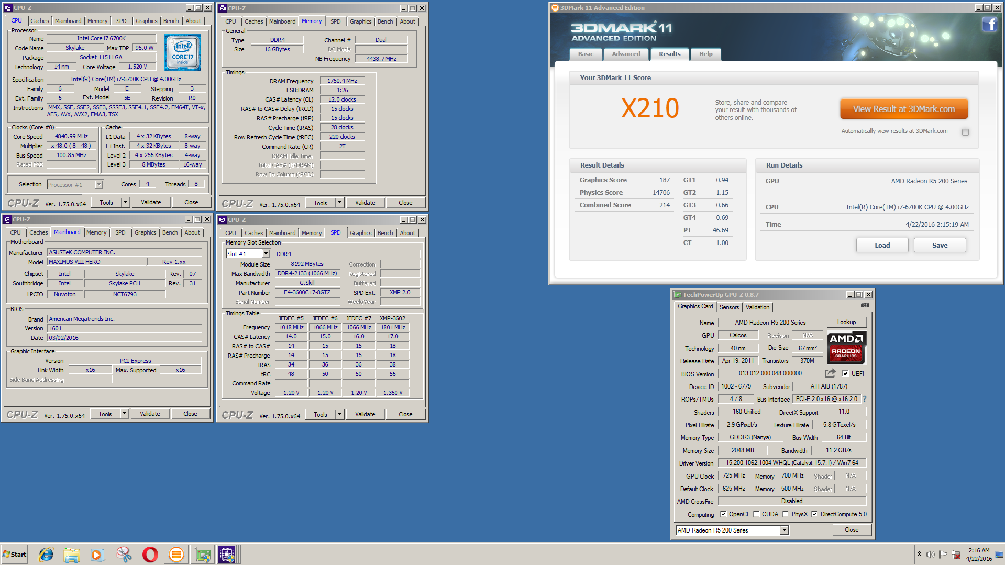This screenshot has height=565, width=1005.
Task: Click the GPU-Z screenshot camera icon
Action: tap(865, 305)
